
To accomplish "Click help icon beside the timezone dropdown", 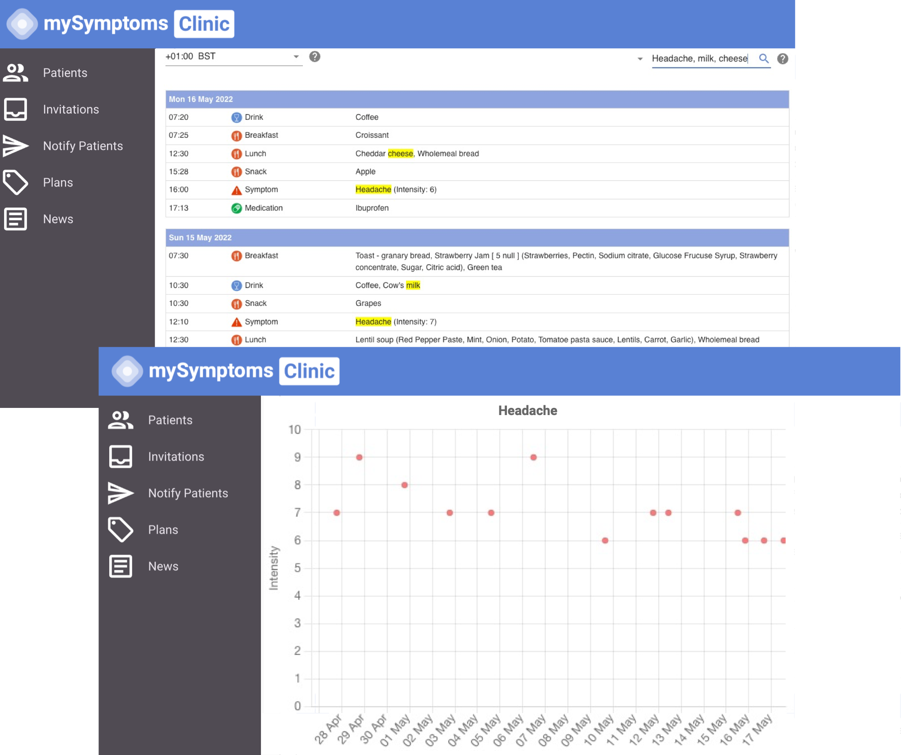I will (x=315, y=57).
